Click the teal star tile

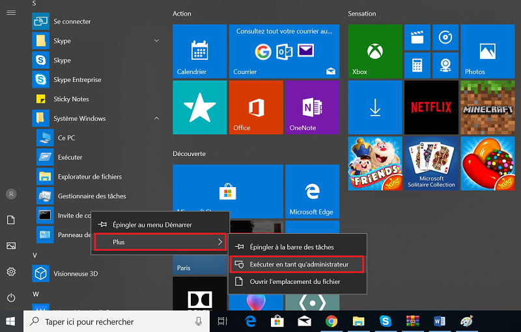pos(200,107)
